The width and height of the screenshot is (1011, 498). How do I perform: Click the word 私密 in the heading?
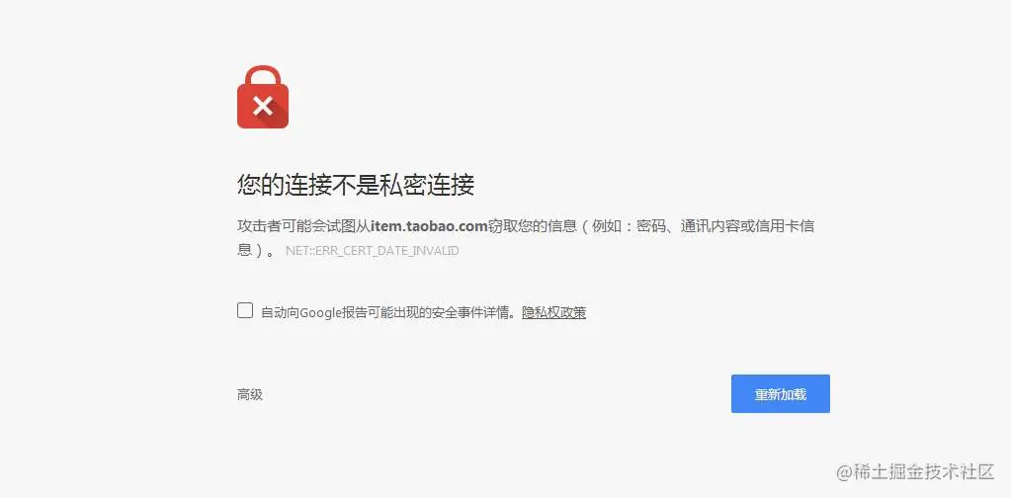[403, 185]
